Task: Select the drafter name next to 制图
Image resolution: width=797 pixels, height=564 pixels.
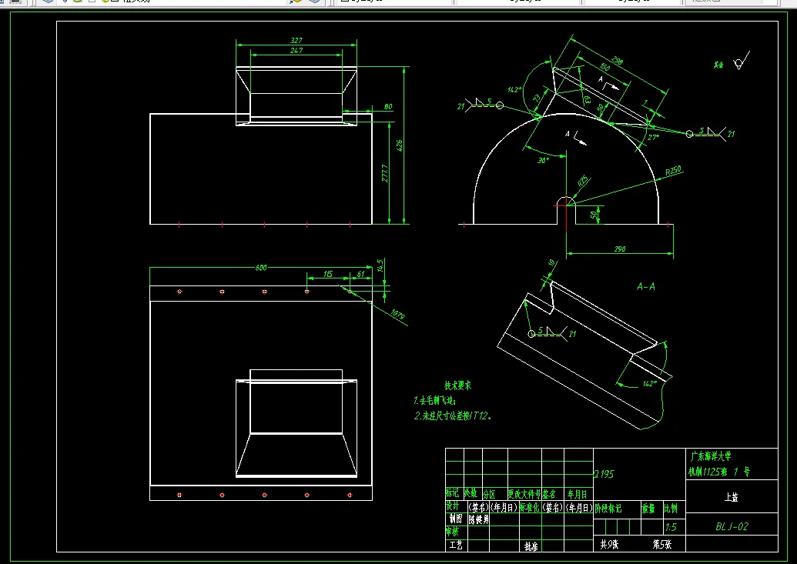Action: (x=478, y=520)
